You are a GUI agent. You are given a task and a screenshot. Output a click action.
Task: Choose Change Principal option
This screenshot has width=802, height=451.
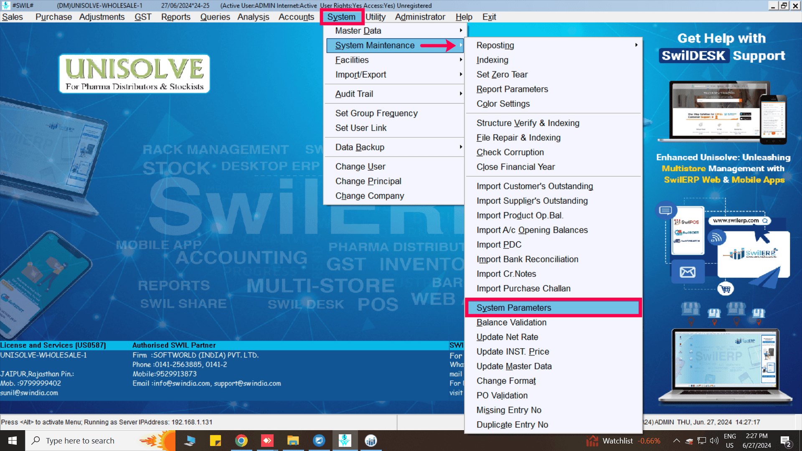(395, 181)
